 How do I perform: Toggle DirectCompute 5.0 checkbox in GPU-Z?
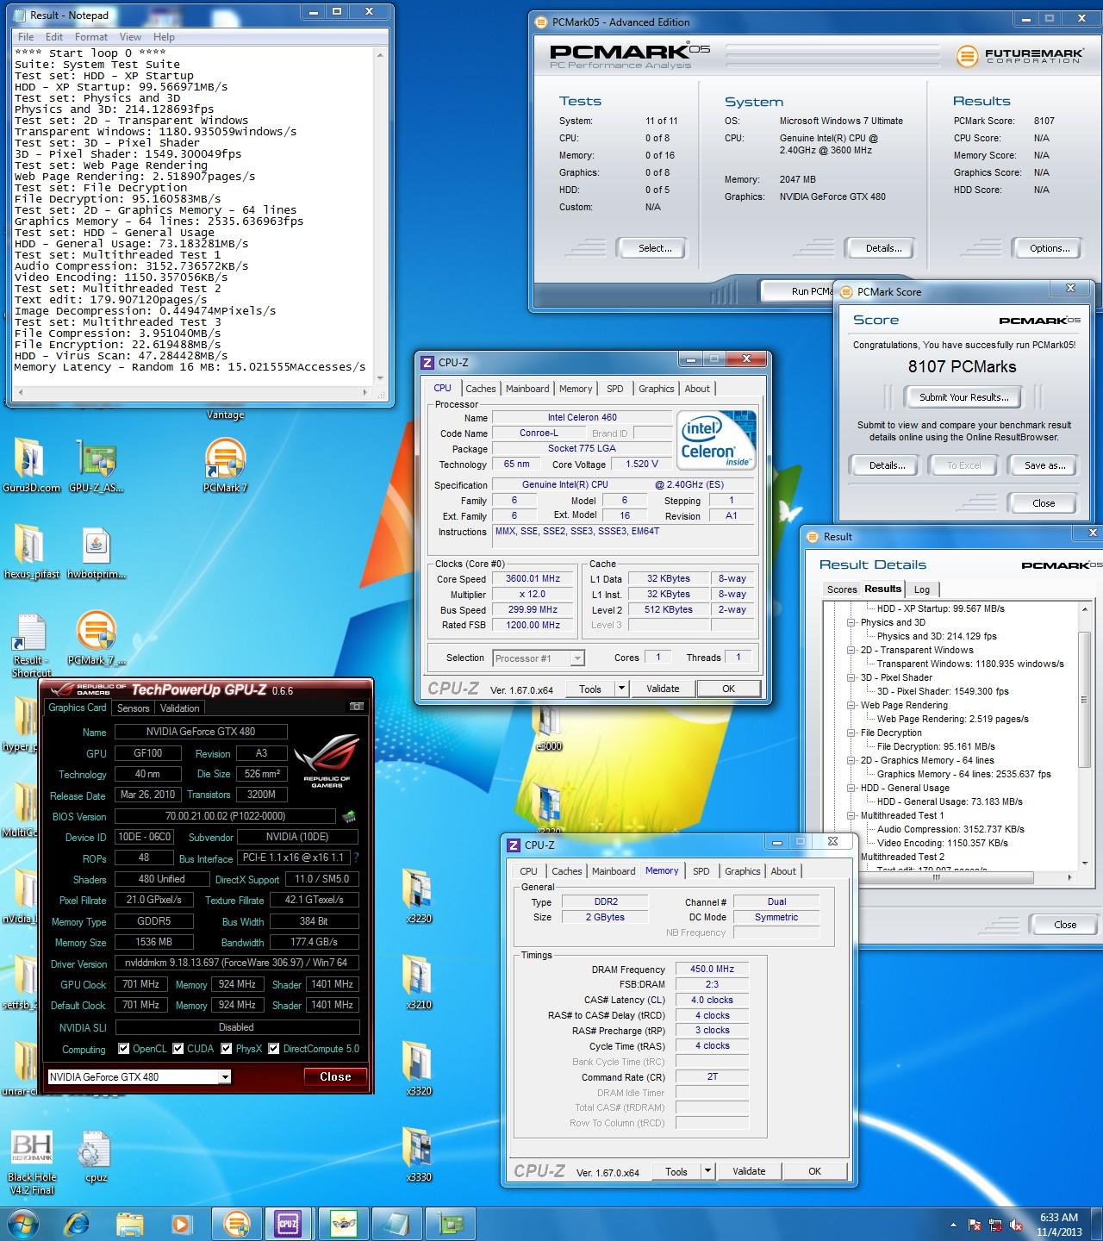pos(273,1049)
